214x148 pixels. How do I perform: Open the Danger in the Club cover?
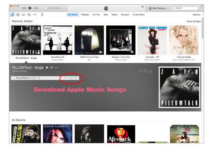(121, 40)
